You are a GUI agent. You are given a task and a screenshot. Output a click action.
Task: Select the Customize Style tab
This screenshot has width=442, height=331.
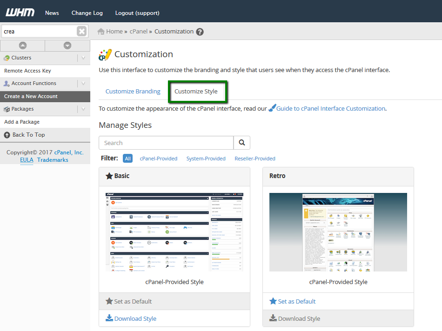click(196, 91)
